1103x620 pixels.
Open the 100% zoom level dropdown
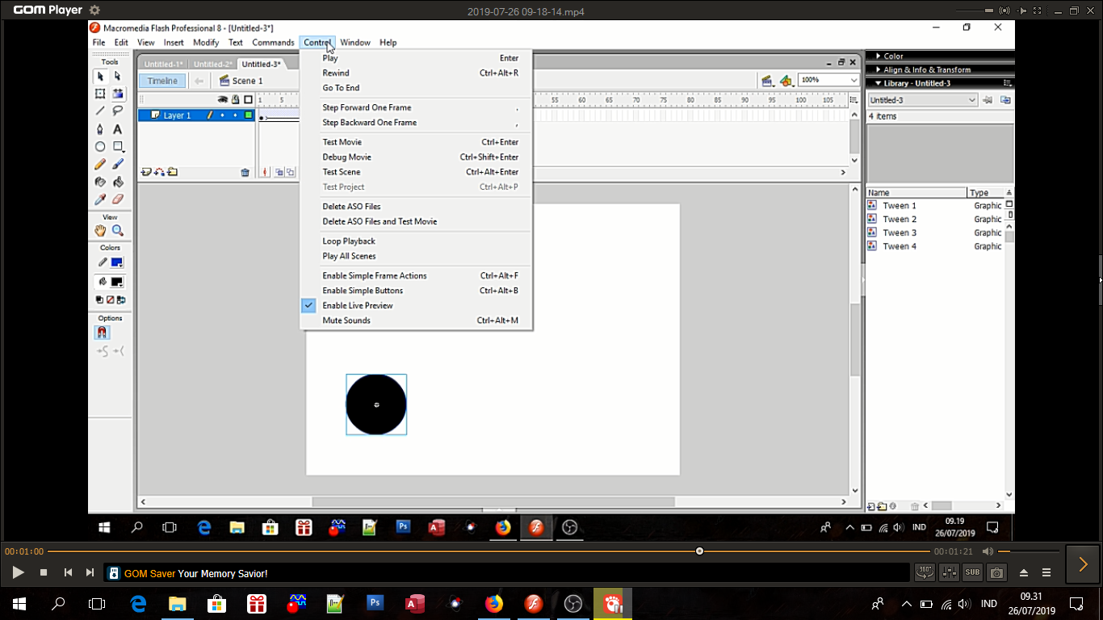click(x=853, y=80)
